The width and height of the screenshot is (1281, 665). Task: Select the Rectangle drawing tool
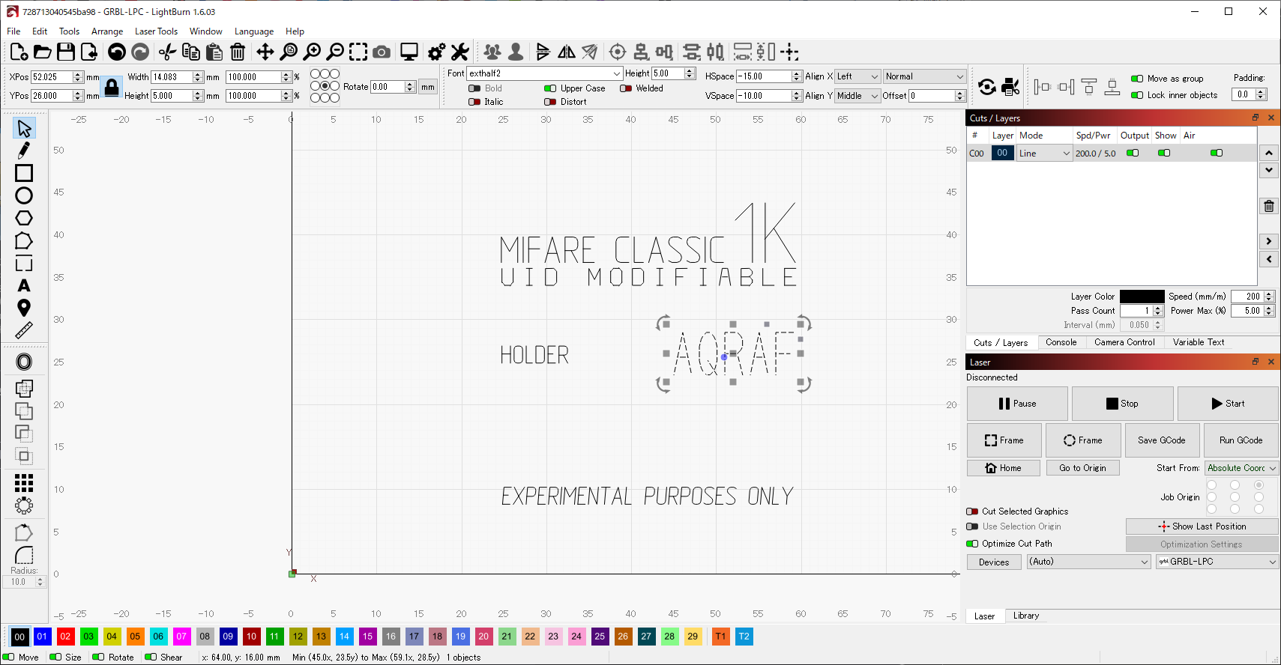pyautogui.click(x=24, y=173)
